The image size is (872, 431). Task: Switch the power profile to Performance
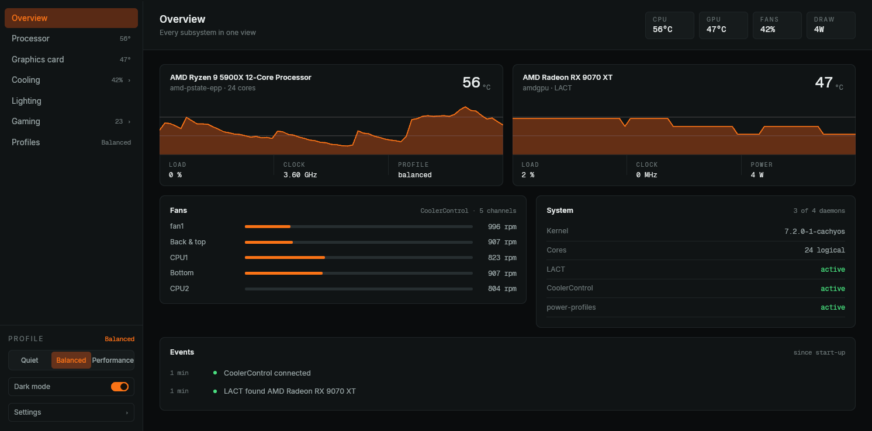[113, 360]
